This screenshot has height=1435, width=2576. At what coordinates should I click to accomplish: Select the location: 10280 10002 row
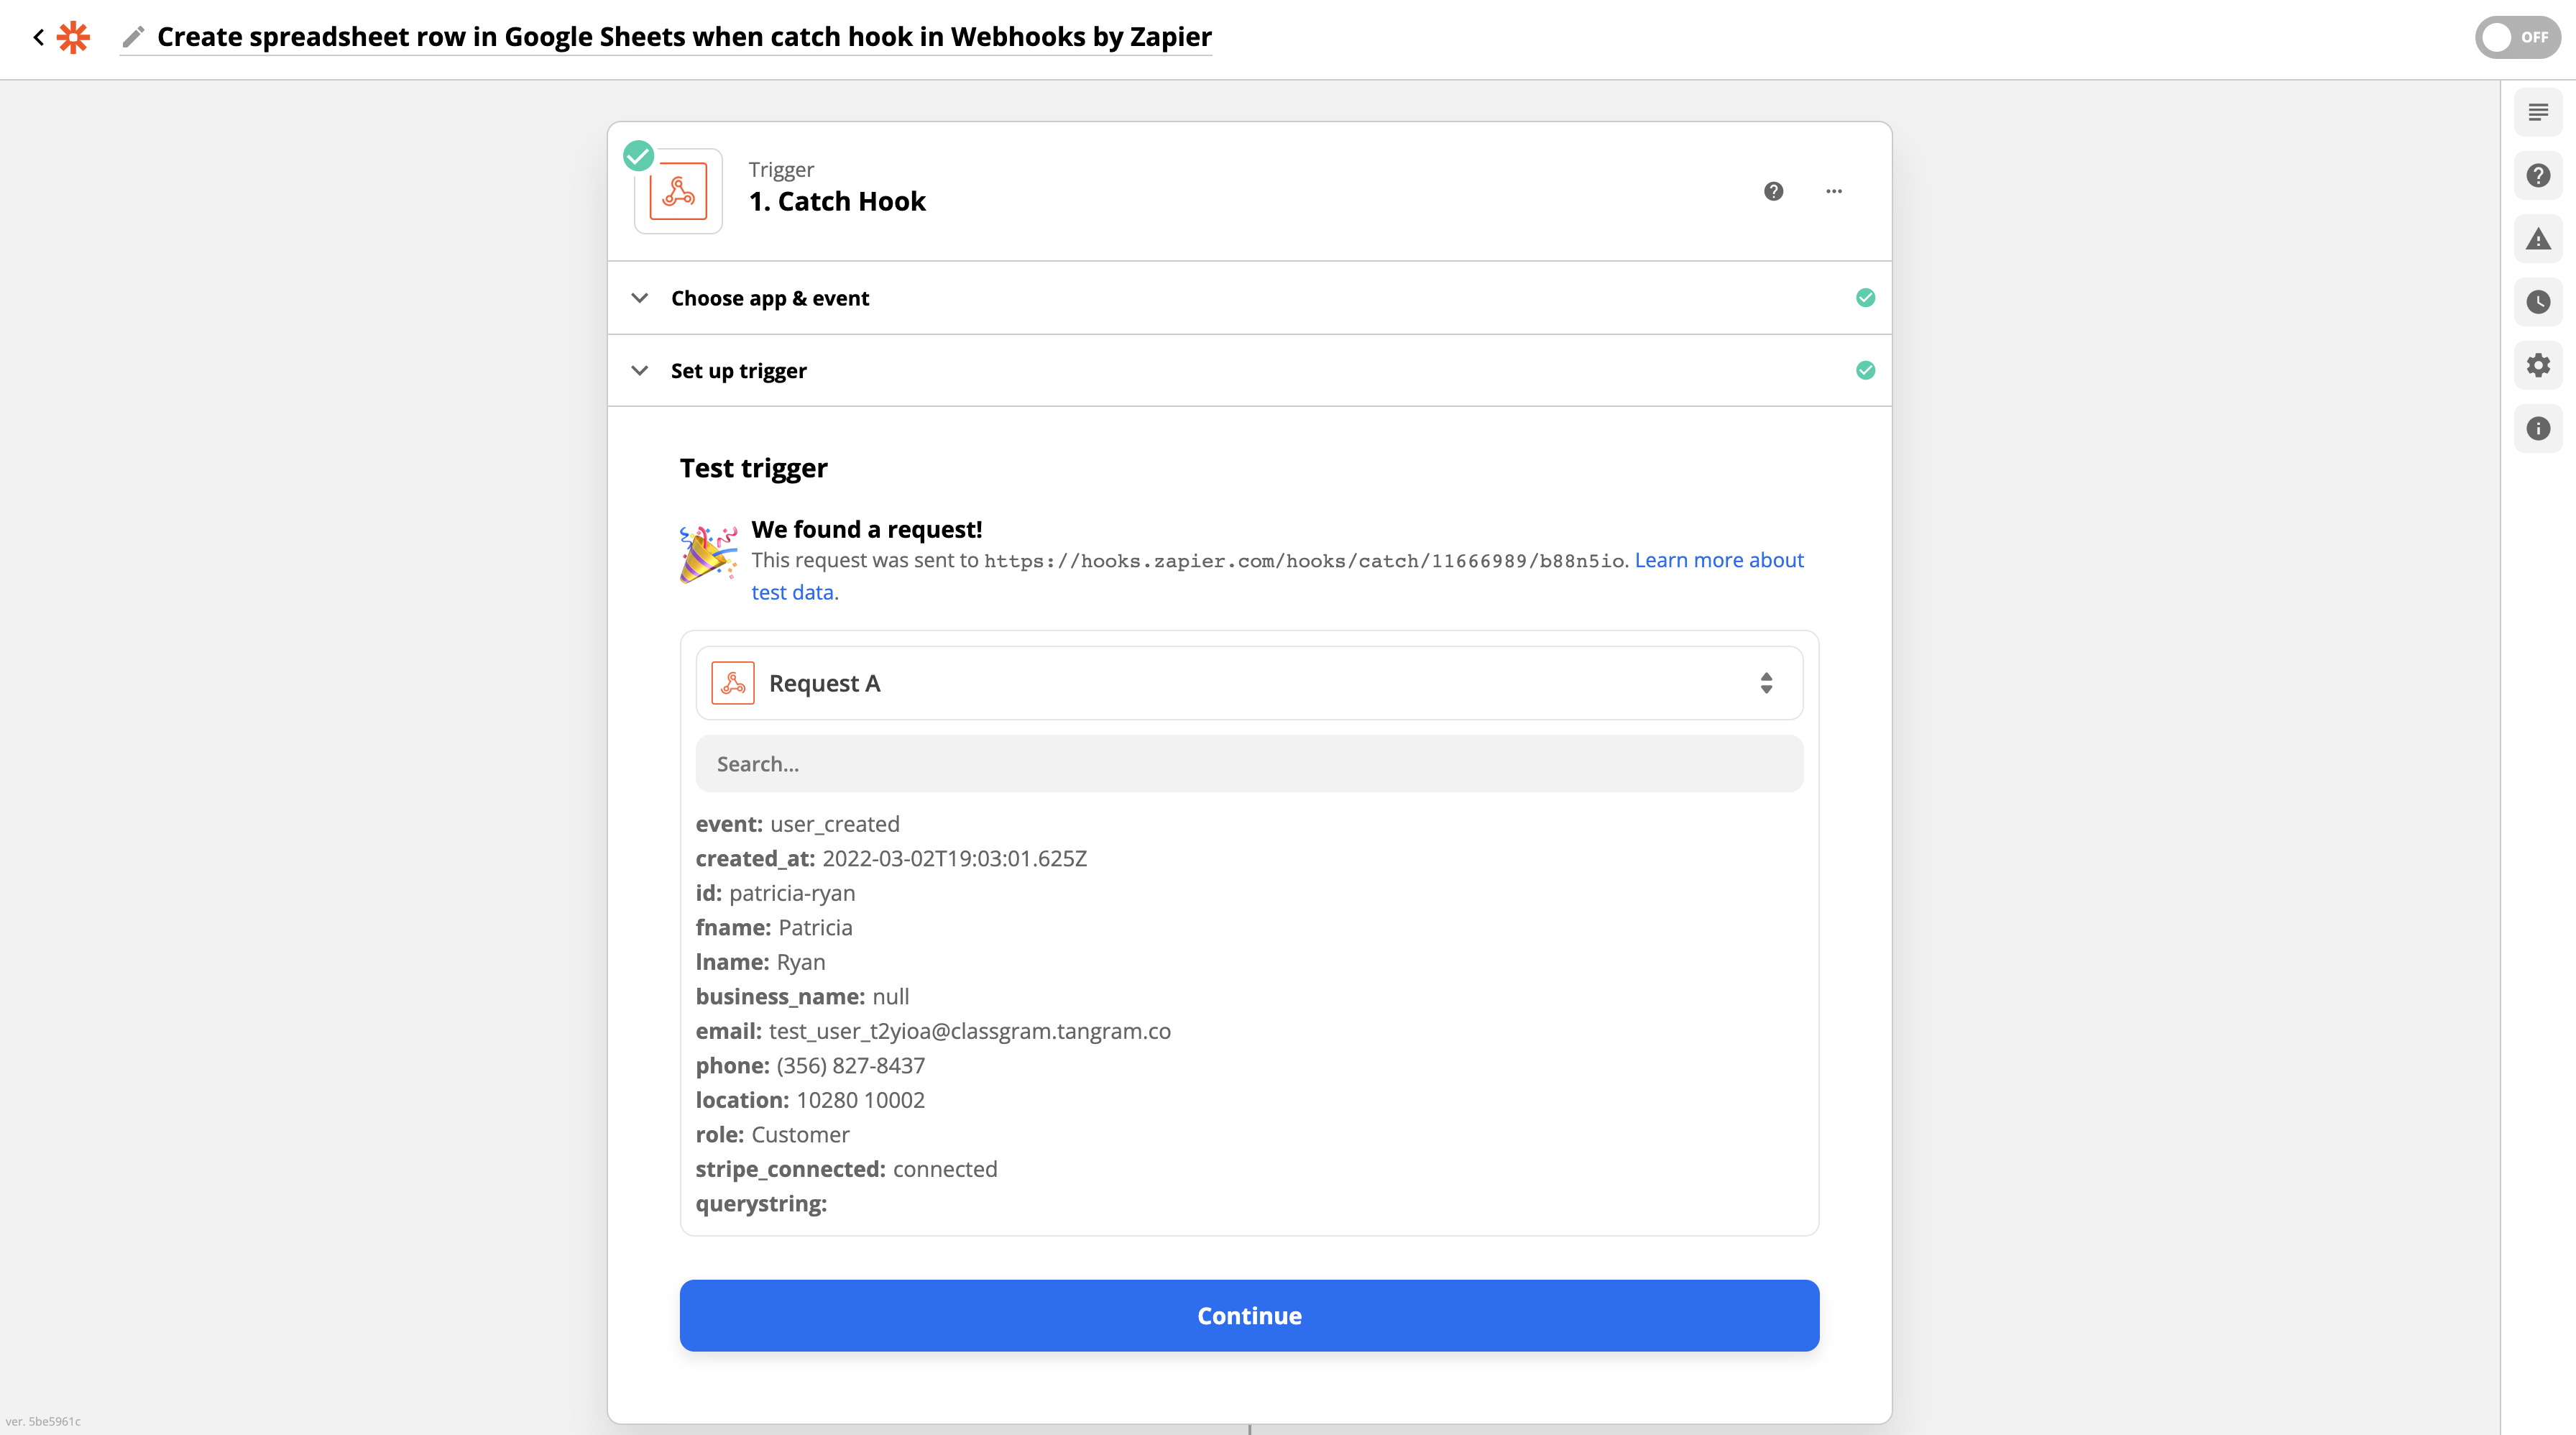810,1100
